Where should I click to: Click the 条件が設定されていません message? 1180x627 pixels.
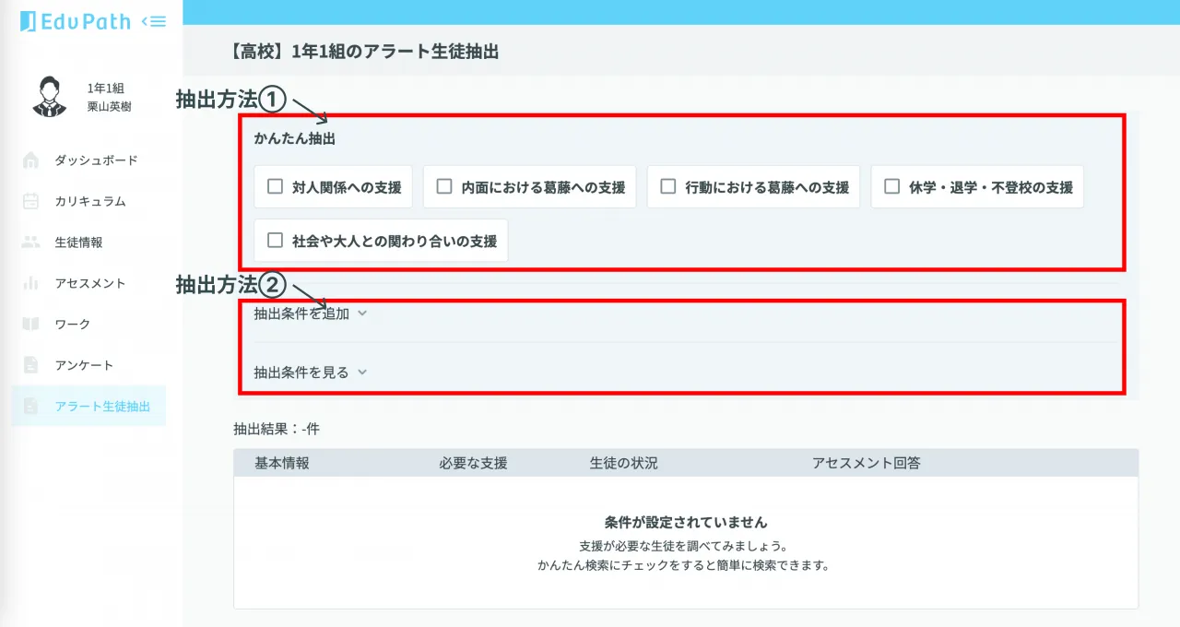[x=686, y=522]
